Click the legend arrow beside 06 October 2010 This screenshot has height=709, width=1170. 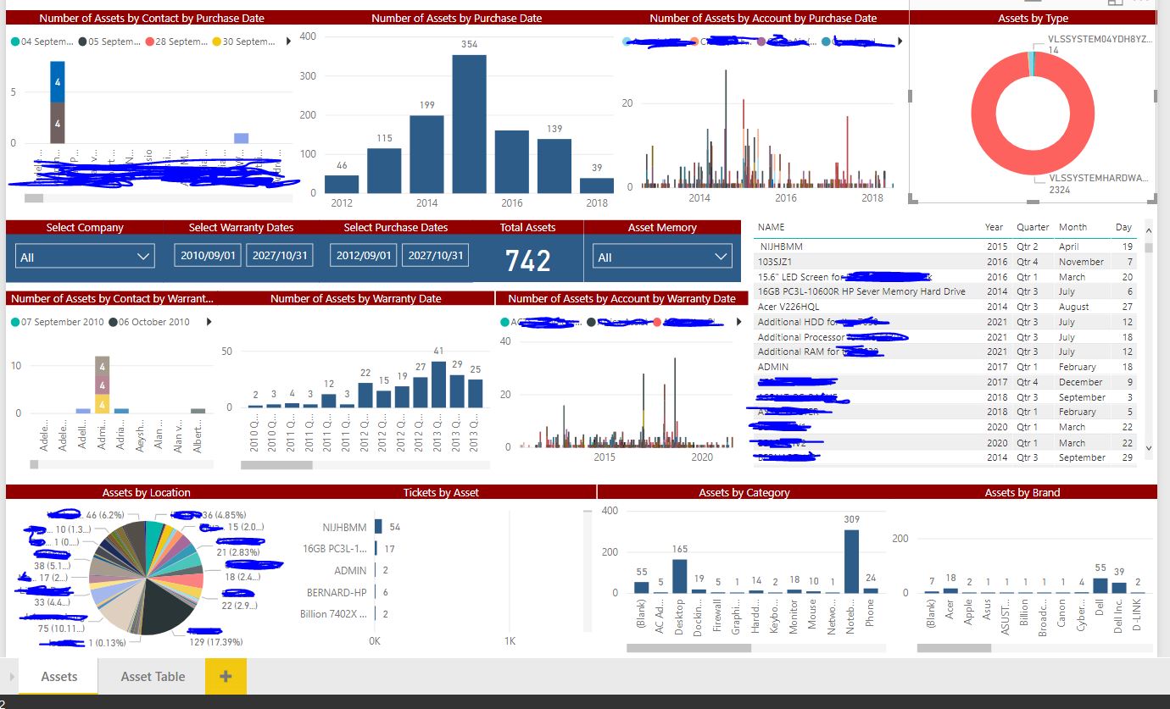coord(209,322)
